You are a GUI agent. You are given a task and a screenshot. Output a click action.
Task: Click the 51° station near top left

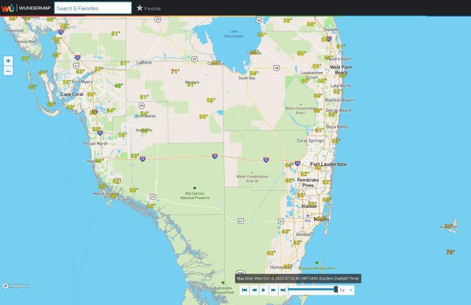[x=115, y=34]
